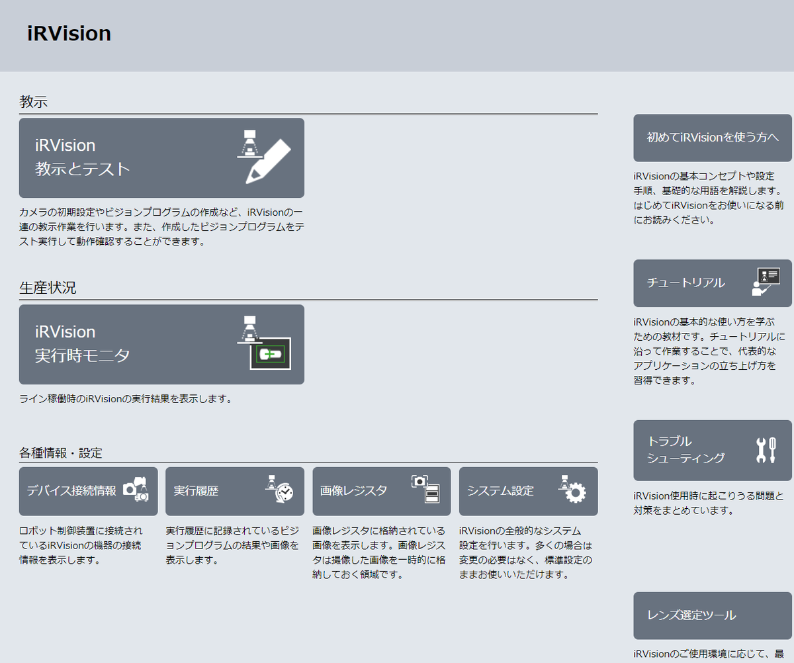Open システム設定 button
This screenshot has height=663, width=794.
[529, 492]
